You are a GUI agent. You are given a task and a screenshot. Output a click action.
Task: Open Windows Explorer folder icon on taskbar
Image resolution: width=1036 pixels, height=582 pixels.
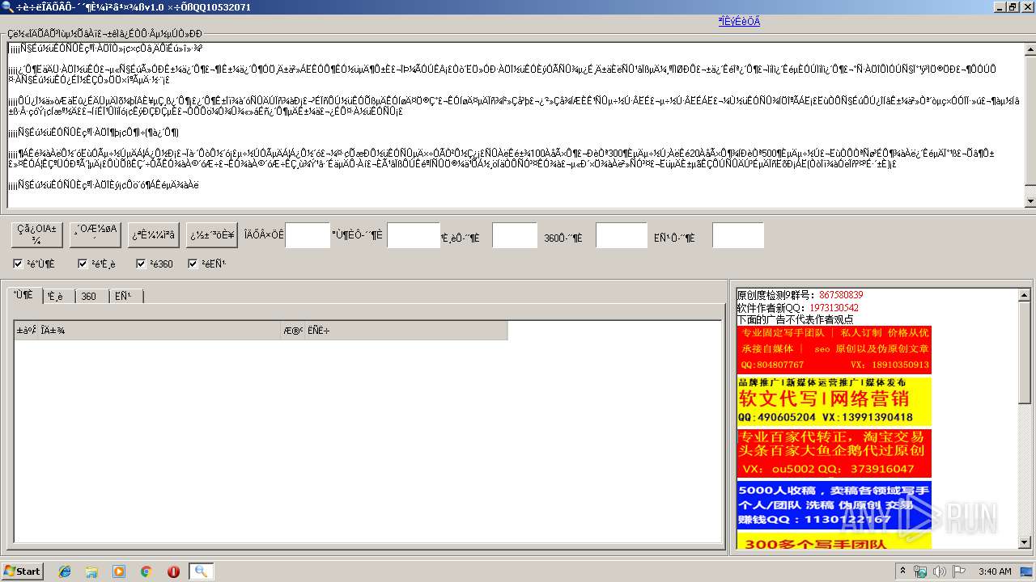91,571
